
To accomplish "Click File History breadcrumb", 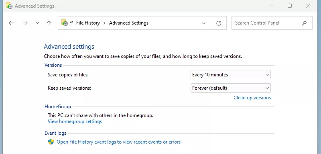I will [88, 23].
